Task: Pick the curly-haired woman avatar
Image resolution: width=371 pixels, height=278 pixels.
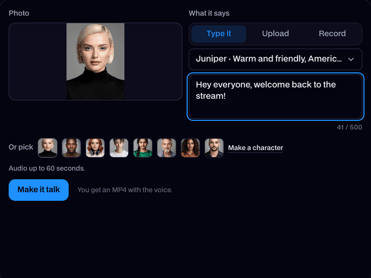Action: [x=190, y=148]
